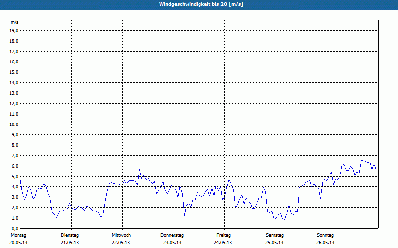This screenshot has height=248, width=398.
Task: Click the 5,0 y-axis value
Action: coord(15,177)
